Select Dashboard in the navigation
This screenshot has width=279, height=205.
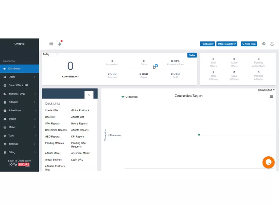pos(19,69)
